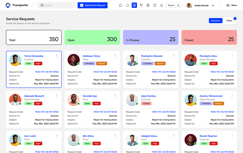Viewport: 243px width, 153px height.
Task: Click Afiz Akibu profile photo
Action: (x=74, y=140)
